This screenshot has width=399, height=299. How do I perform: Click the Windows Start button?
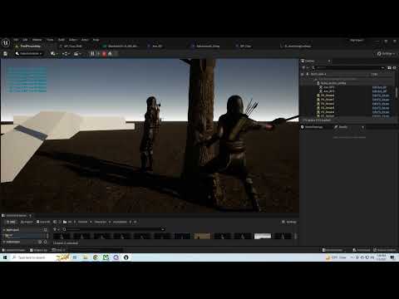[5, 257]
